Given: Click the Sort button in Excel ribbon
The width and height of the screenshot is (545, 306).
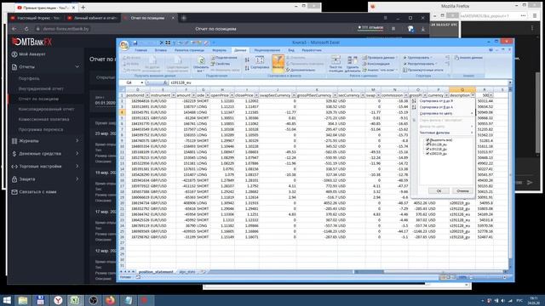Looking at the screenshot, I should coord(260,62).
